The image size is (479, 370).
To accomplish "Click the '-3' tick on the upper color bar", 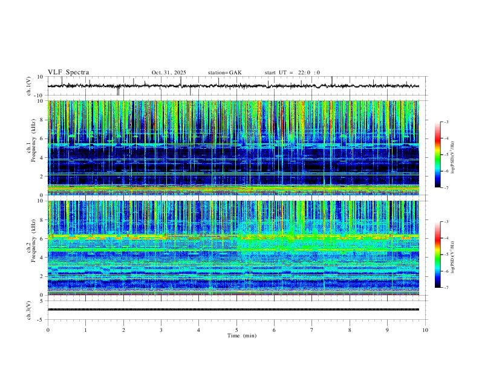I will (446, 122).
